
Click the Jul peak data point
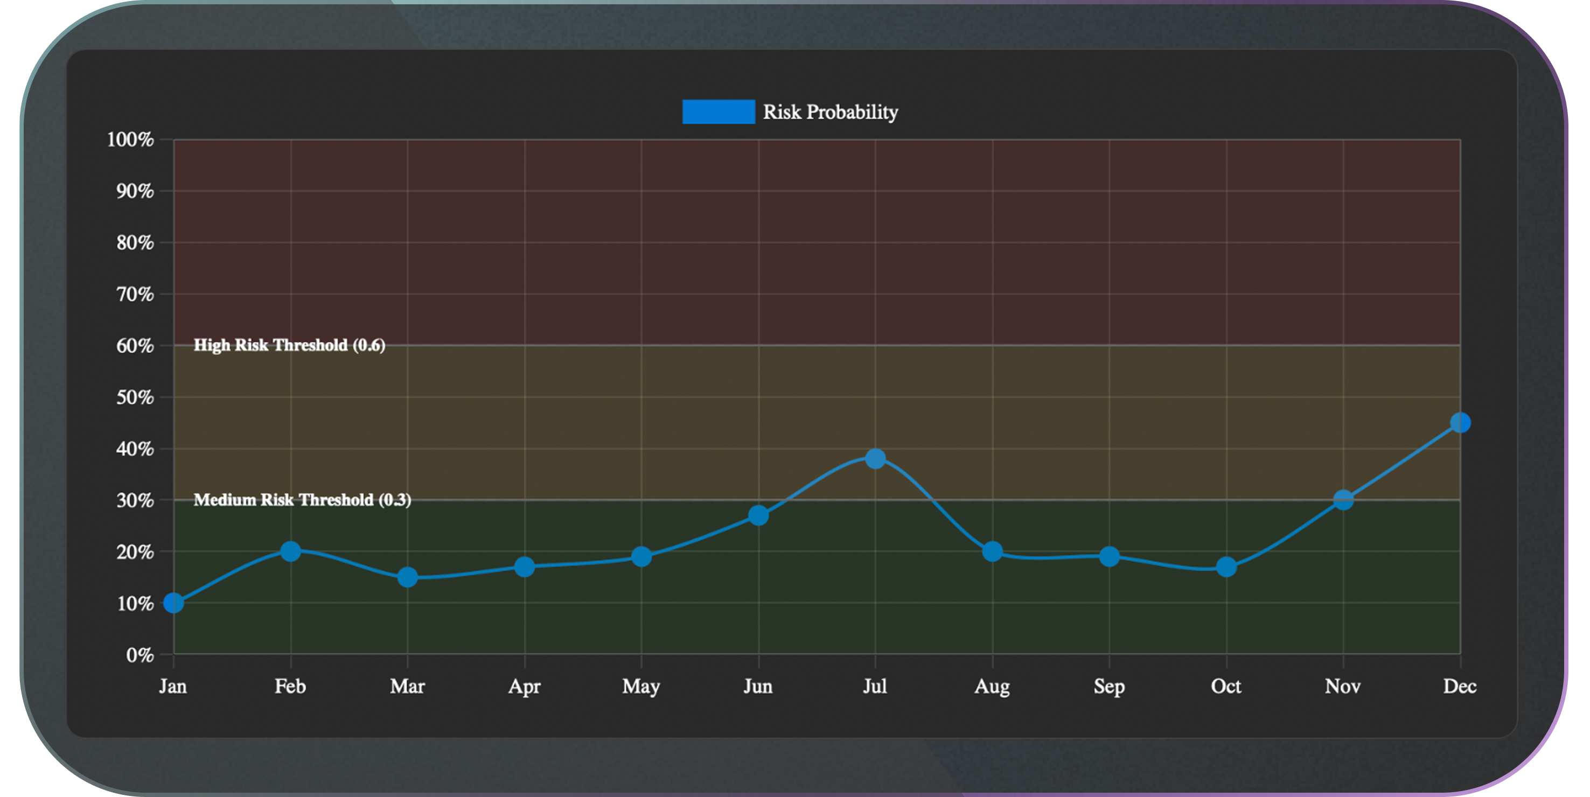pyautogui.click(x=875, y=458)
